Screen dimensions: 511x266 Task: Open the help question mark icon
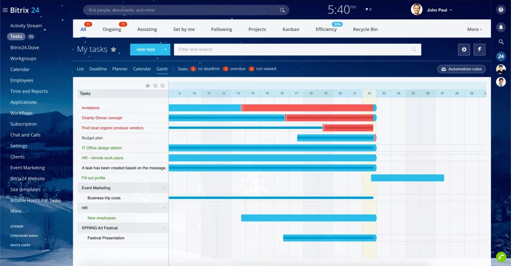pyautogui.click(x=501, y=10)
